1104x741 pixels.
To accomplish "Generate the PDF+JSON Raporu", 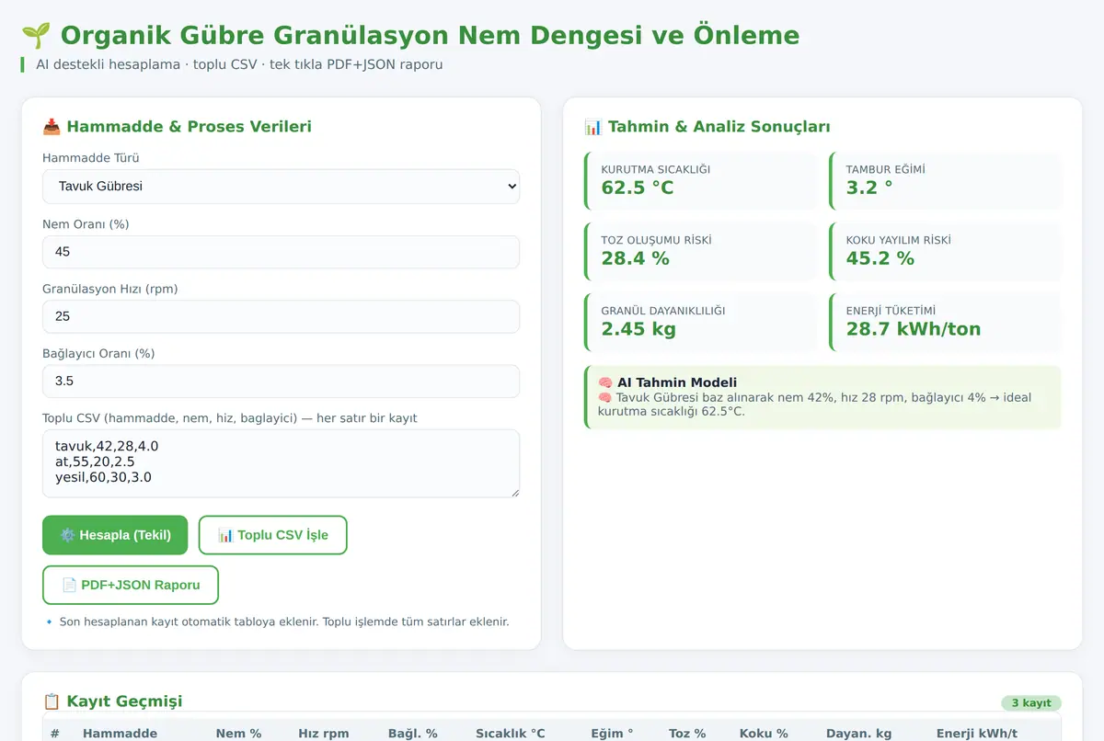I will coord(131,585).
